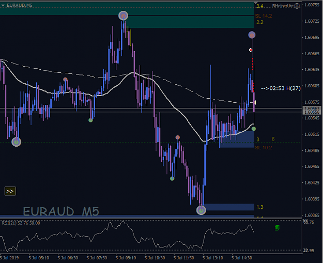Select the orange dot above the 11:50 high
The height and width of the screenshot is (263, 323).
[178, 137]
